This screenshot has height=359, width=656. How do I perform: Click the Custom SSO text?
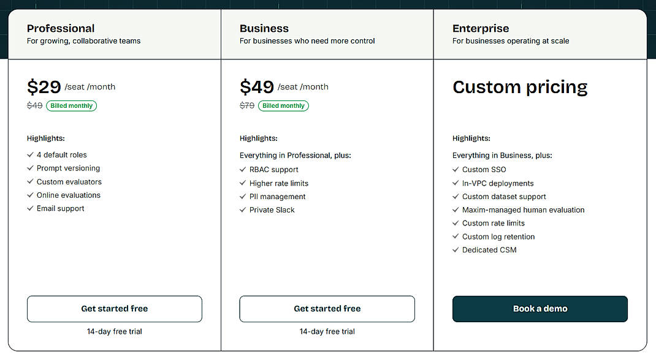coord(484,170)
